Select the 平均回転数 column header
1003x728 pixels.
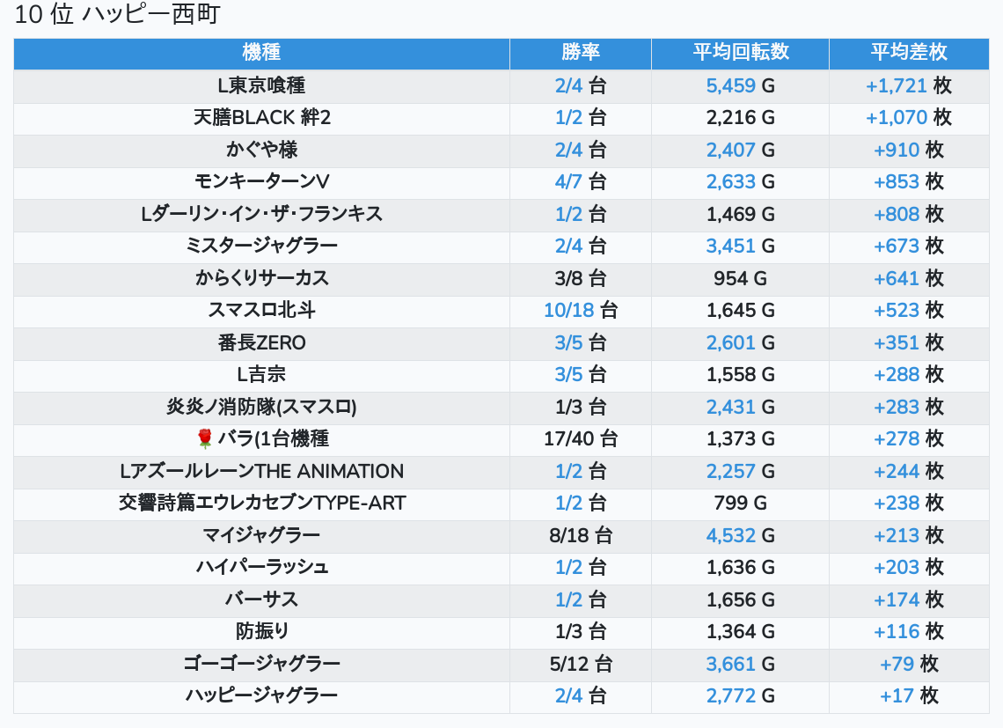(740, 52)
